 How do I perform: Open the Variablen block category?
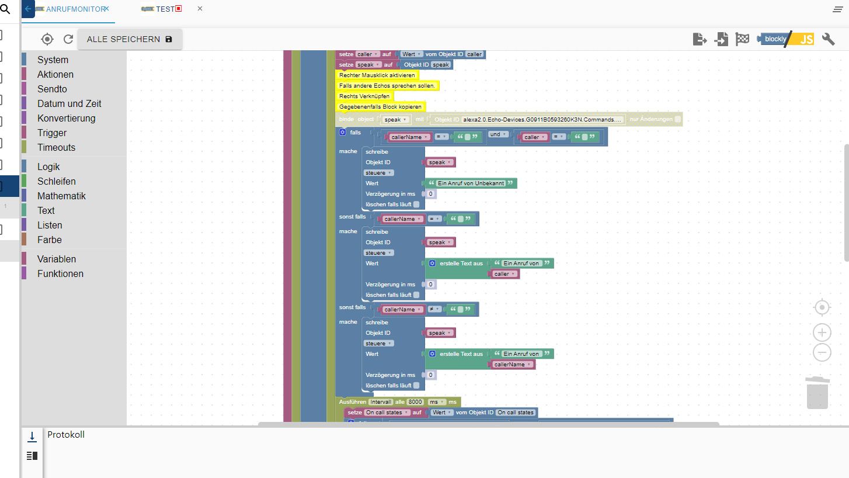click(57, 259)
